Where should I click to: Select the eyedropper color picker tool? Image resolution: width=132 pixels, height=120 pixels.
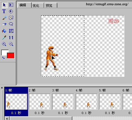(x=4, y=38)
